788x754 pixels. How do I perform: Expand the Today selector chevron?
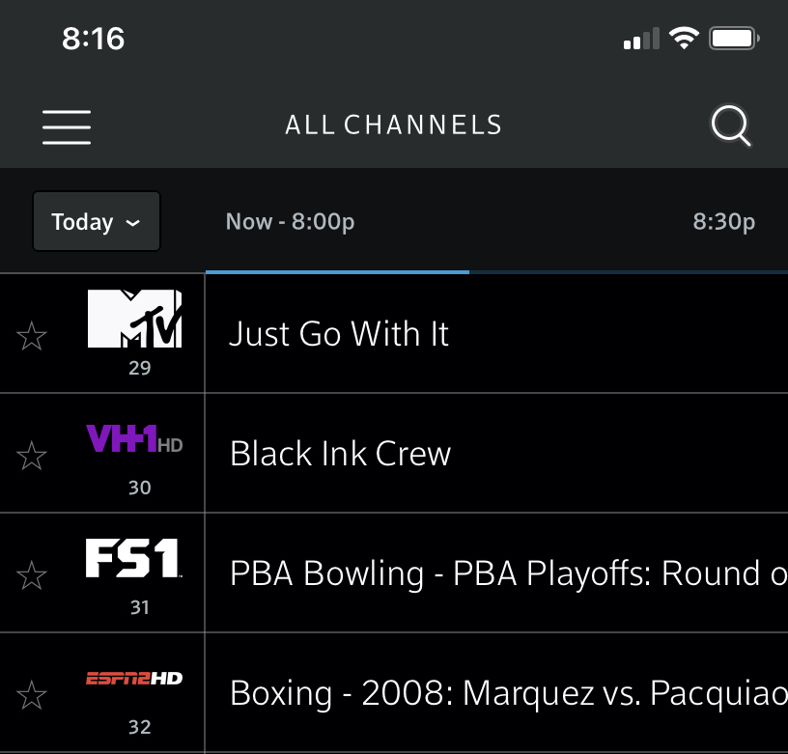(133, 223)
